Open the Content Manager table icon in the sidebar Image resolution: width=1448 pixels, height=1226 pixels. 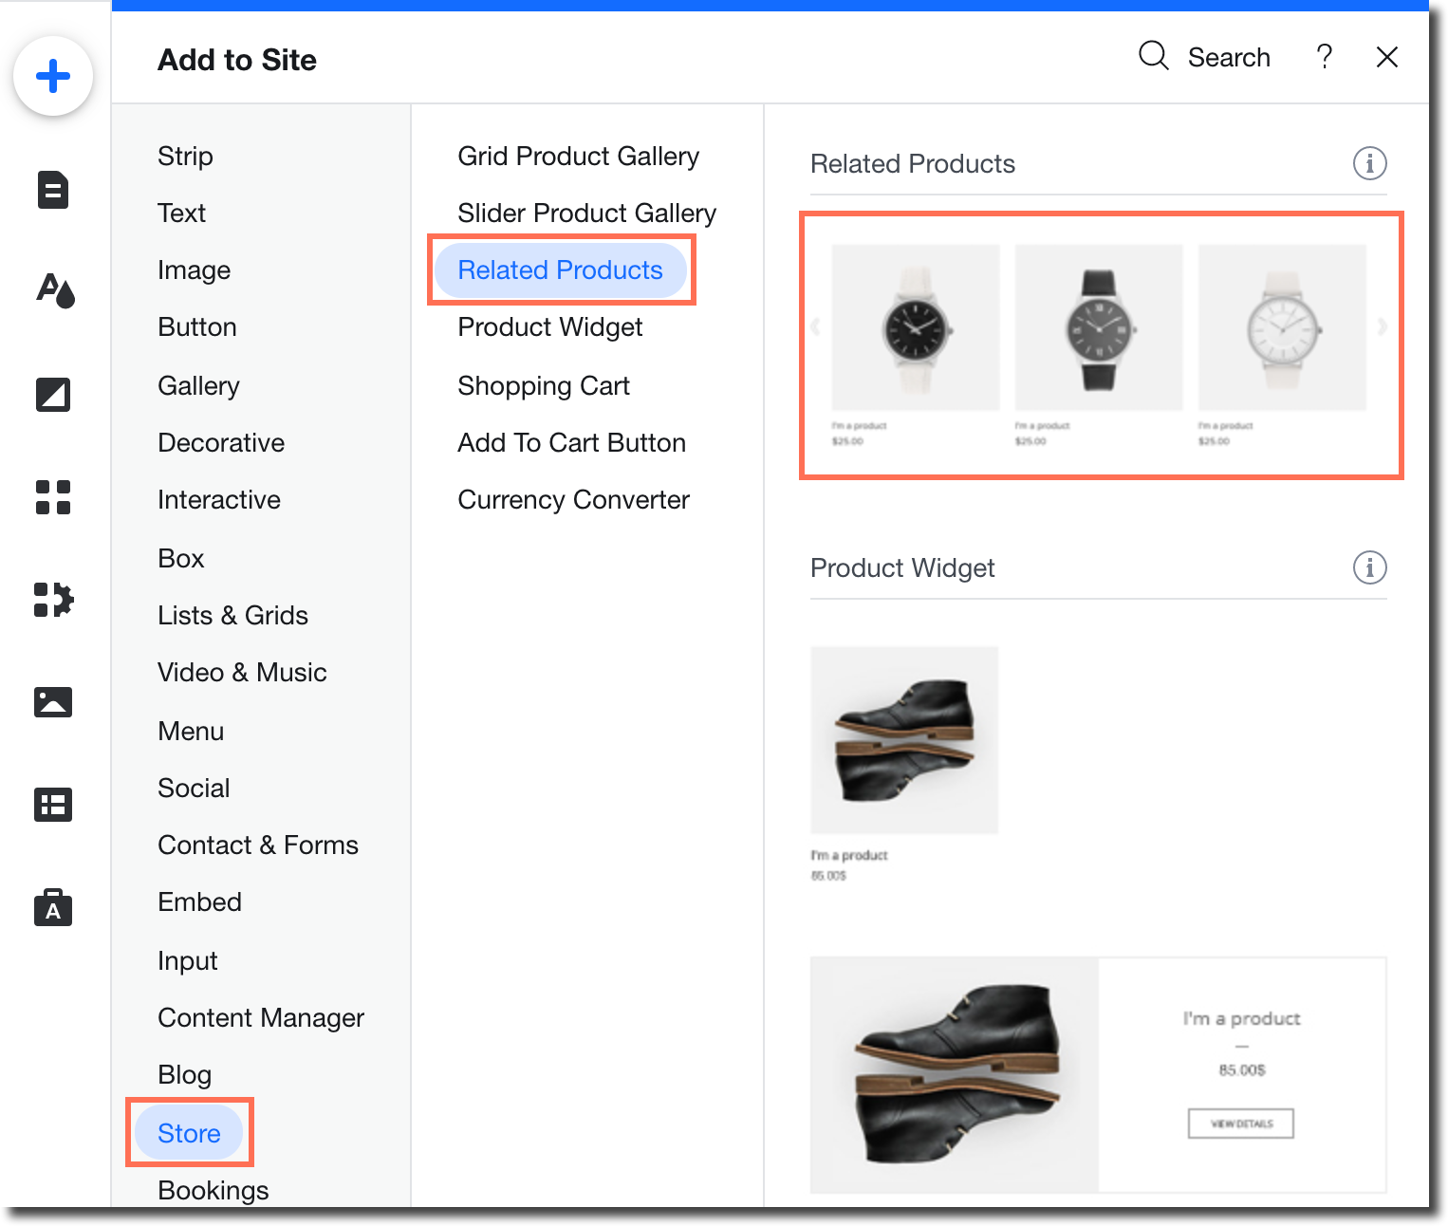tap(53, 805)
